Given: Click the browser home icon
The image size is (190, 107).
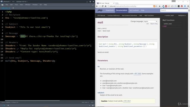Looking at the screenshot, I should (x=106, y=6).
